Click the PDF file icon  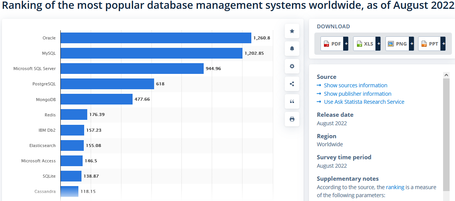tap(326, 44)
